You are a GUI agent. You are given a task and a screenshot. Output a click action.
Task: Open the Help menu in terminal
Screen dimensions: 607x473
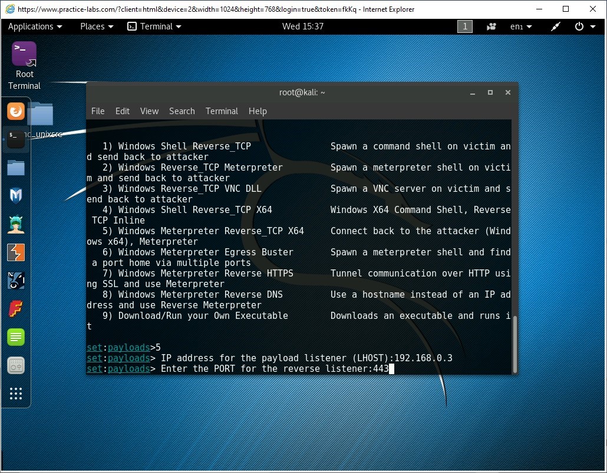[258, 111]
